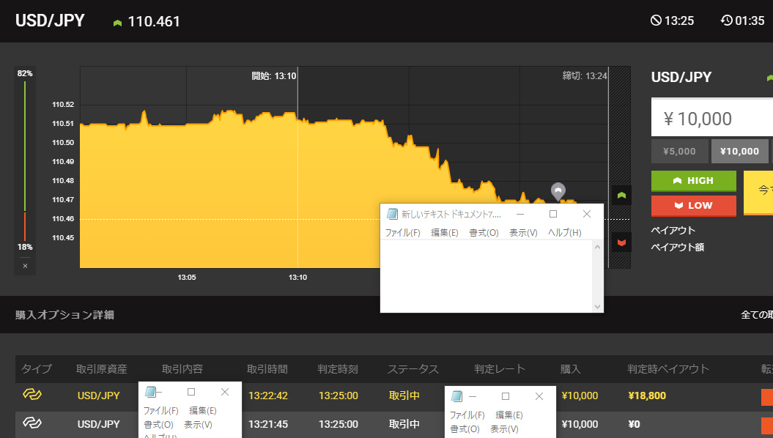Click the scrollbar up arrow in the large Notepad
Viewport: 773px width, 438px height.
pos(597,247)
